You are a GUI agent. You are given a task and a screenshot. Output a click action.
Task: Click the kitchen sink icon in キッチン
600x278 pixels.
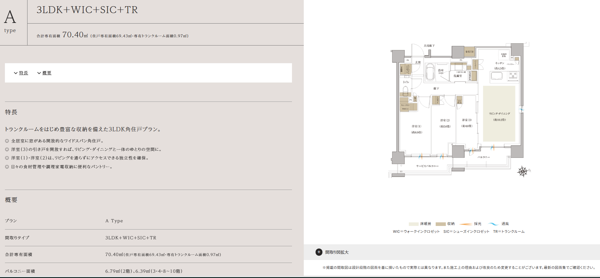[x=497, y=76]
